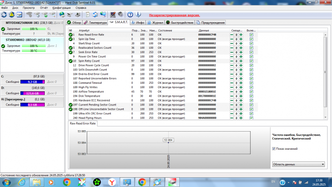The width and height of the screenshot is (332, 187).
Task: Toggle the enable checkbox for Ultra ATA CRC Error Count
Action: pos(251,113)
